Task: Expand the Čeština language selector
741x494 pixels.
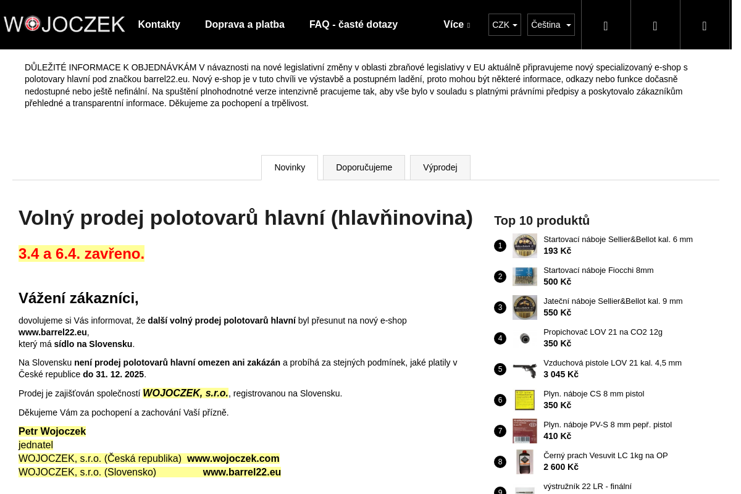Action: click(x=551, y=25)
